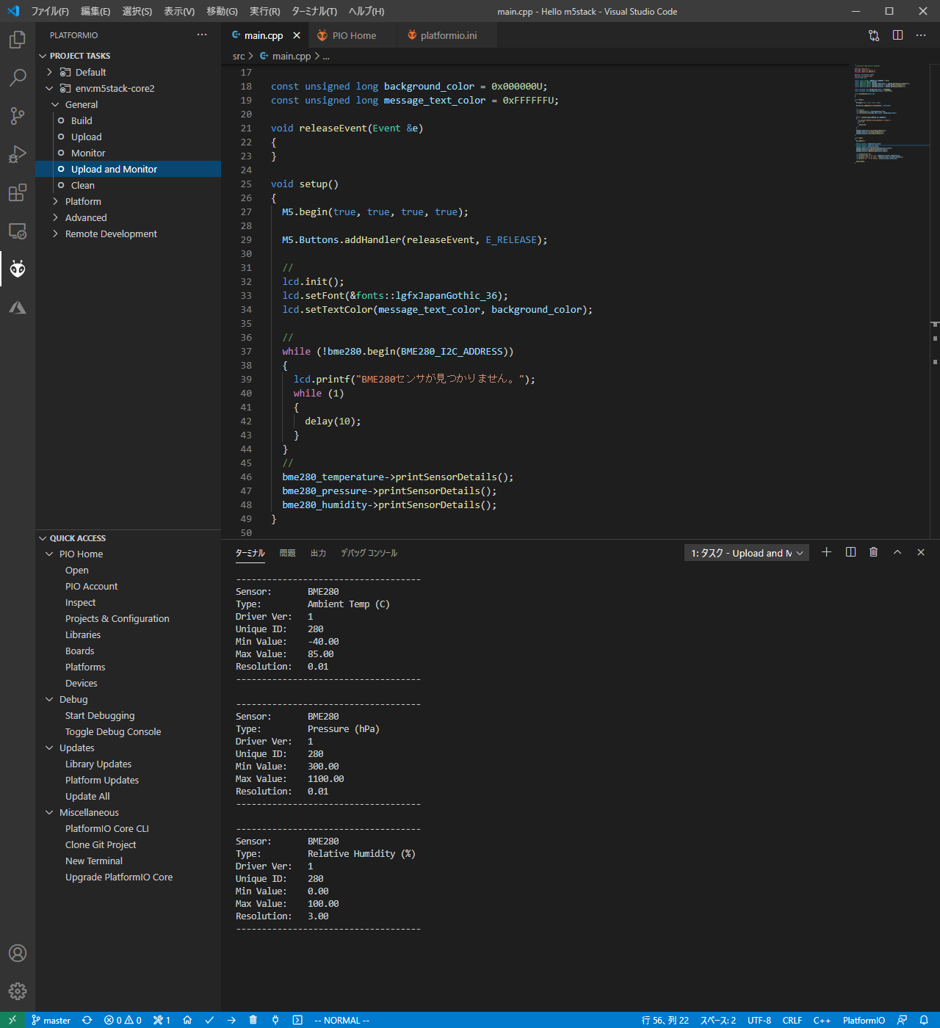The image size is (940, 1028).
Task: Open PlatformIO sidebar More Actions ellipsis
Action: (202, 35)
